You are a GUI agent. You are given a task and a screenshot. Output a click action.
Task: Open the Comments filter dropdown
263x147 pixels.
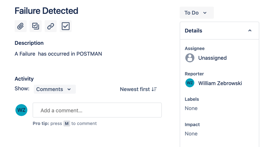55,89
